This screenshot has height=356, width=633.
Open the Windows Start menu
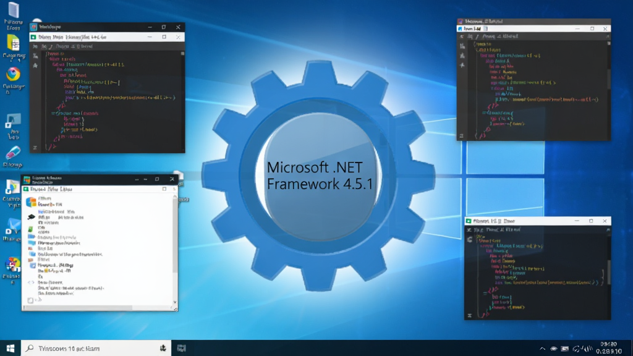pos(11,348)
